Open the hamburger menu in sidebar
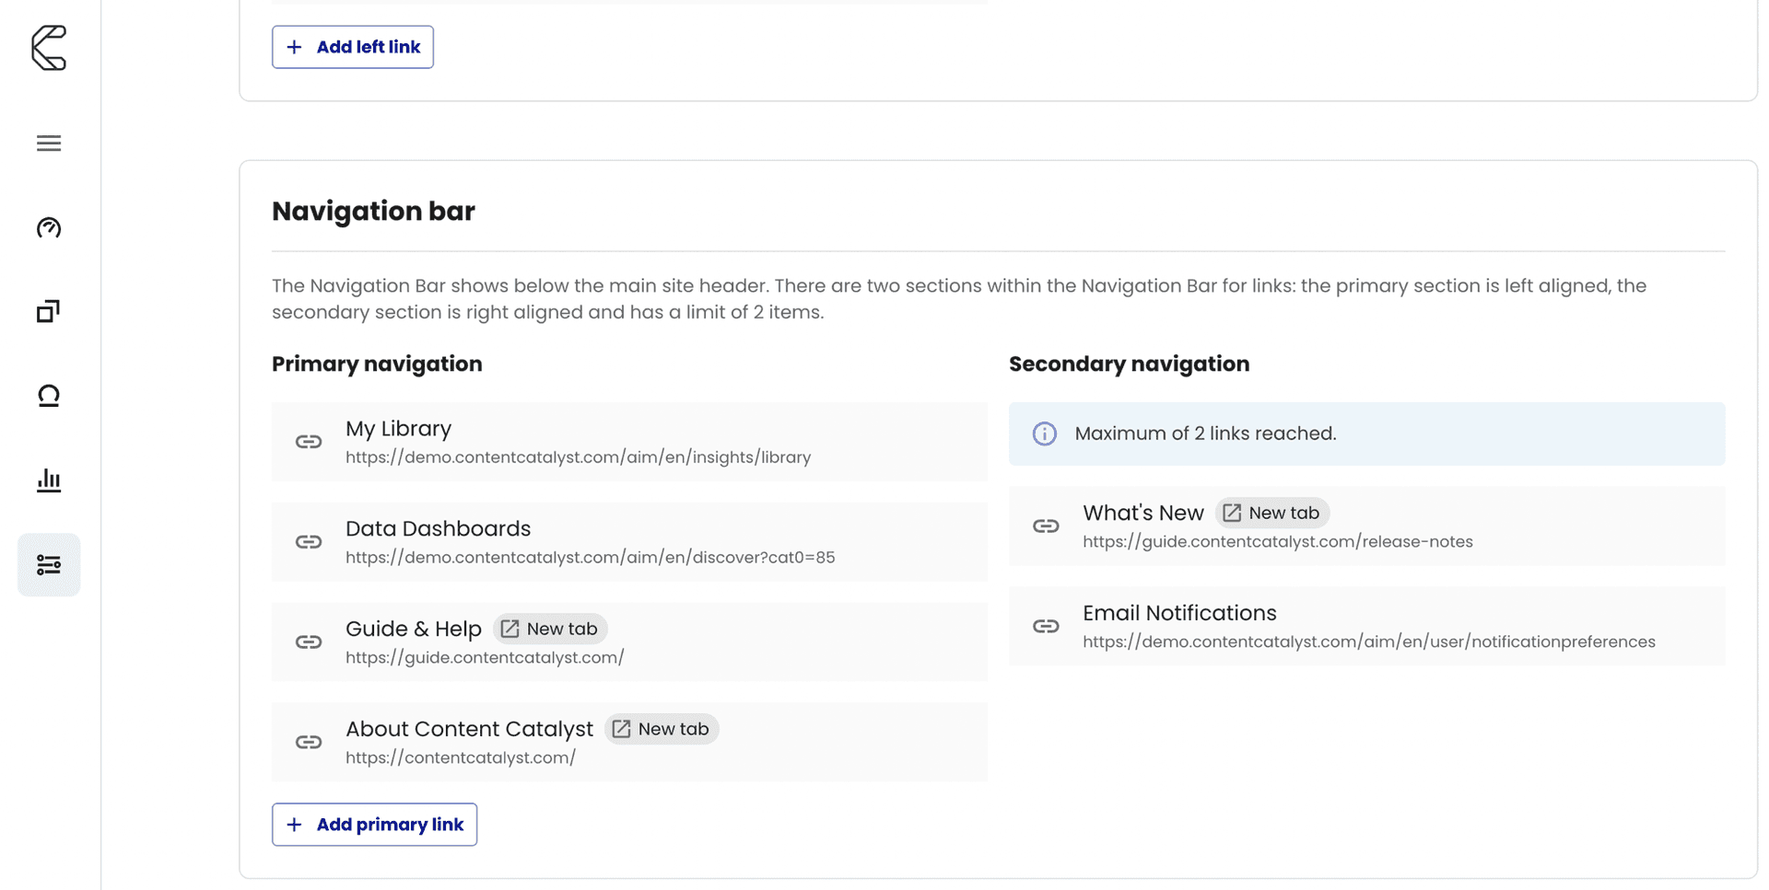The height and width of the screenshot is (890, 1769). click(x=49, y=144)
